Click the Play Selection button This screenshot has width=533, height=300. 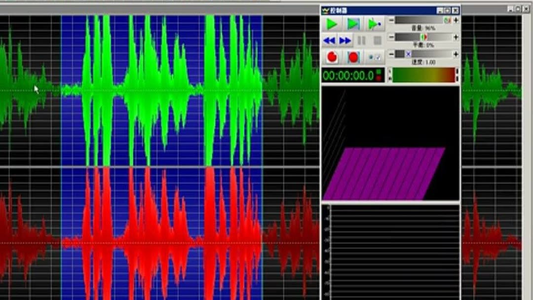click(352, 23)
